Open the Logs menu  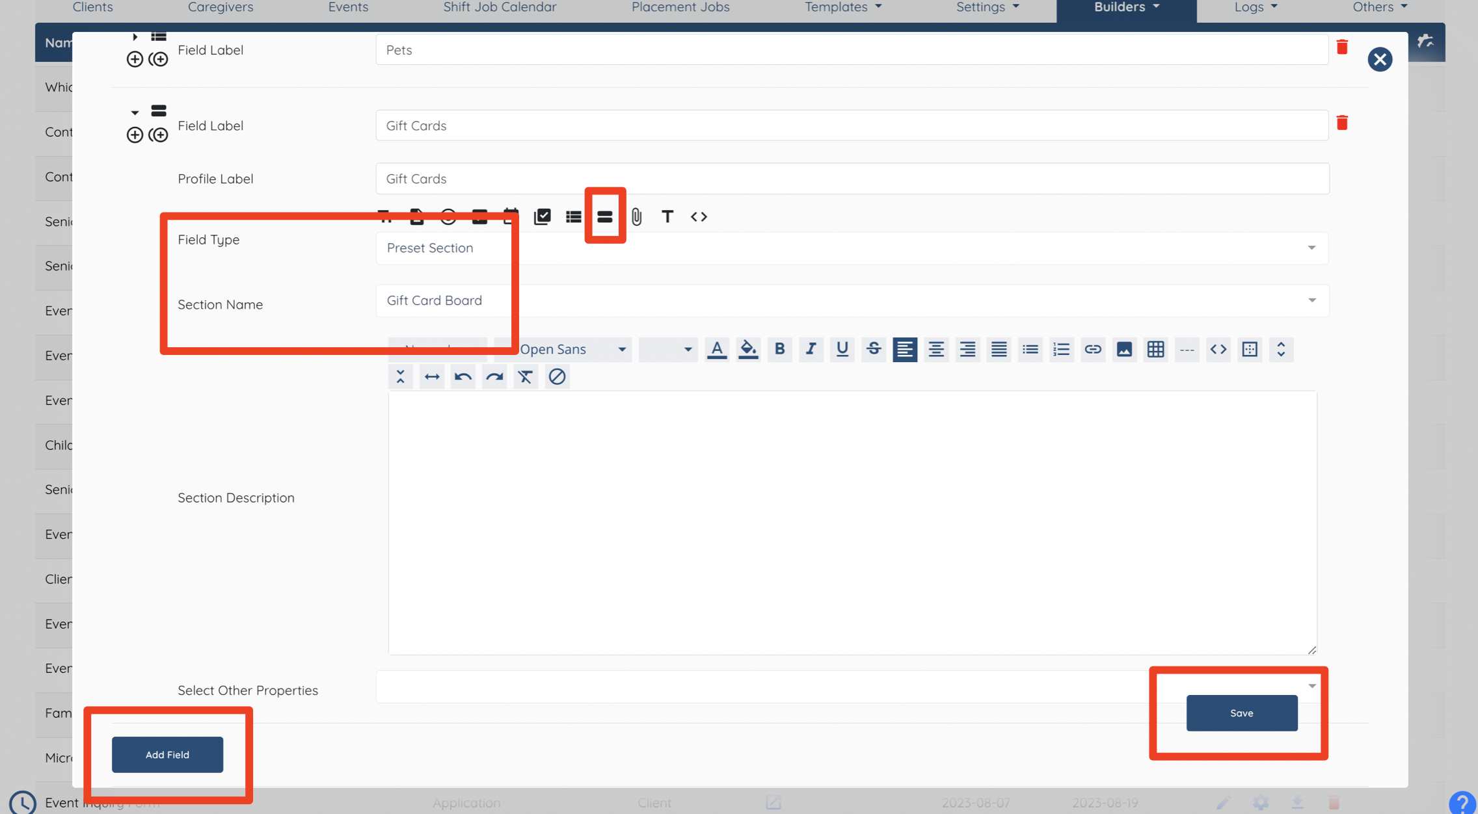tap(1256, 7)
